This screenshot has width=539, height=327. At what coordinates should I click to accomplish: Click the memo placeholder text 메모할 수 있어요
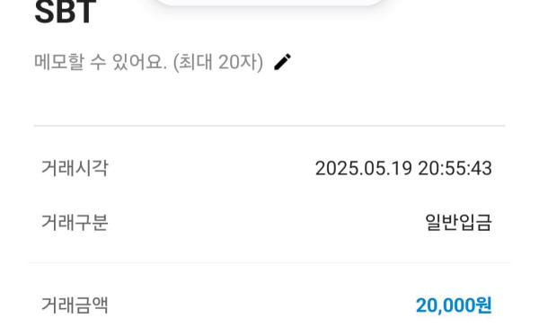[x=101, y=62]
